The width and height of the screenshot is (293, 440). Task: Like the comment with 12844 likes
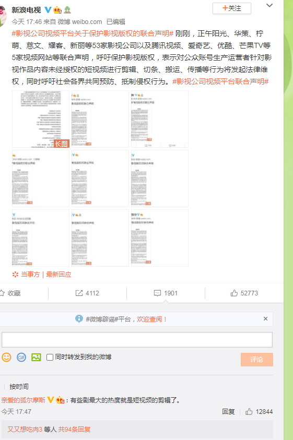[x=259, y=412]
